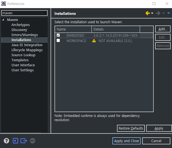Click the forward navigation arrow
Viewport: 172px width, 148px height.
(158, 13)
